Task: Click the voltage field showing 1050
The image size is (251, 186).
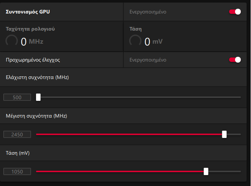Action: pos(17,171)
